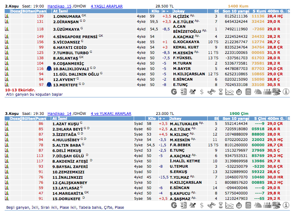
Task: Click the horse heads icon below race 3
Action: pos(258,205)
